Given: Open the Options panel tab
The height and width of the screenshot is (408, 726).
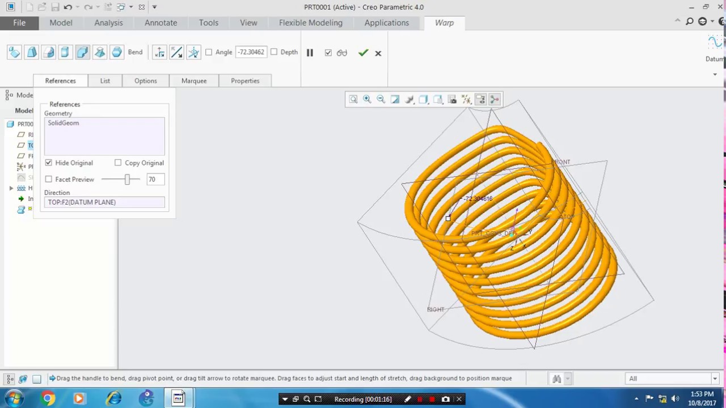Looking at the screenshot, I should coord(146,80).
